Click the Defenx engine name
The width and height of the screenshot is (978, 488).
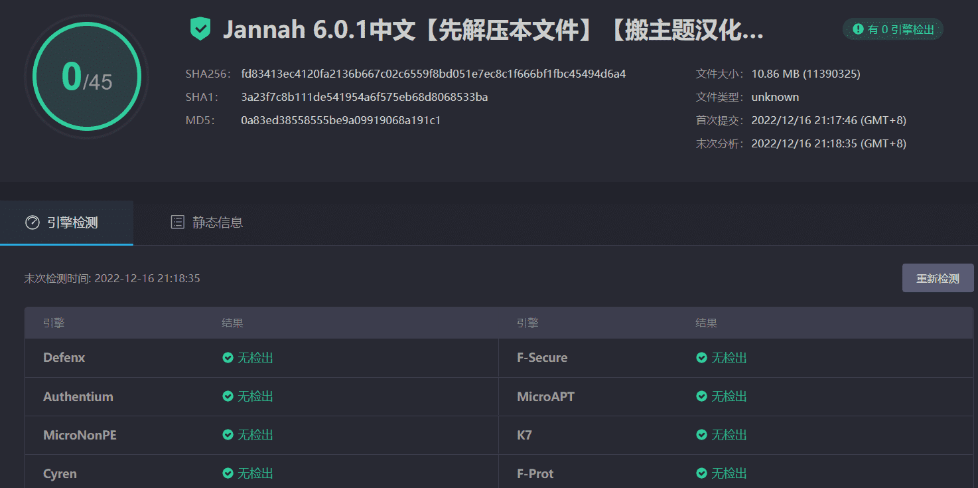click(x=64, y=358)
